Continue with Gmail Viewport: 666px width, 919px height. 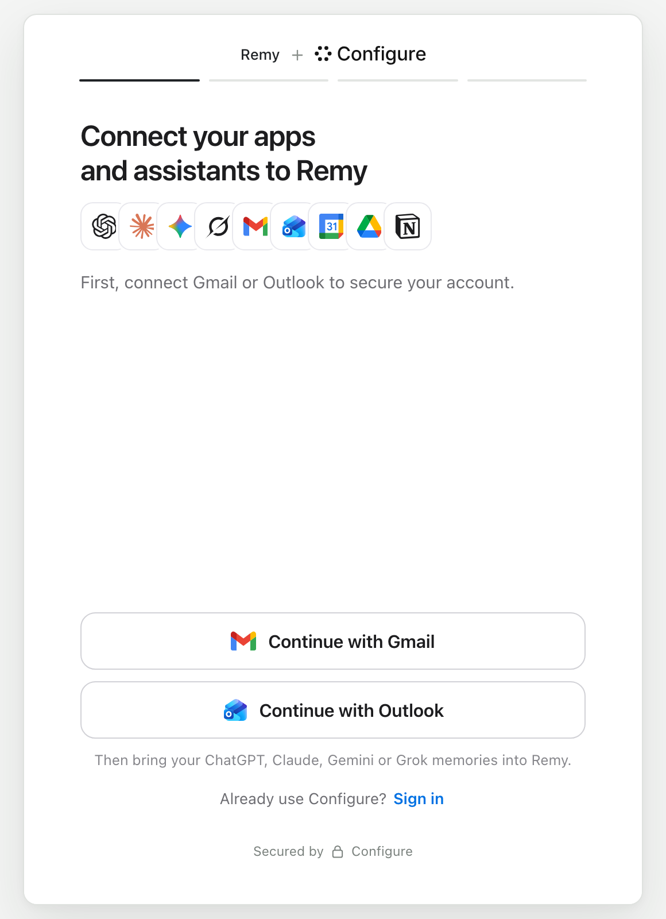click(x=333, y=641)
